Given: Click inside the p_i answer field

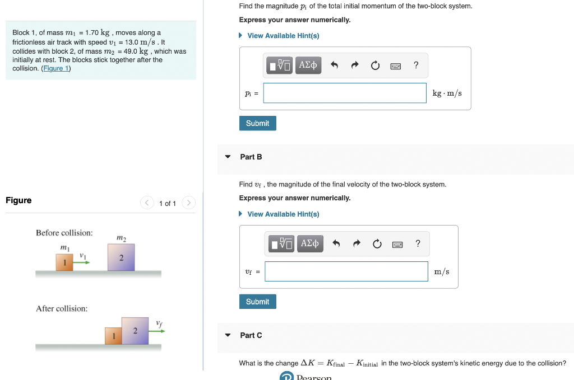Looking at the screenshot, I should pyautogui.click(x=344, y=92).
